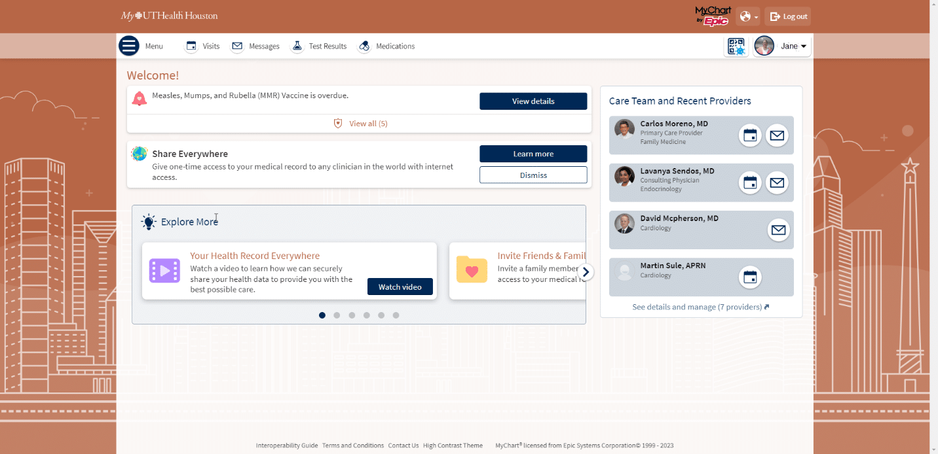Go to Medications in the navigation bar
Image resolution: width=938 pixels, height=454 pixels.
(386, 46)
